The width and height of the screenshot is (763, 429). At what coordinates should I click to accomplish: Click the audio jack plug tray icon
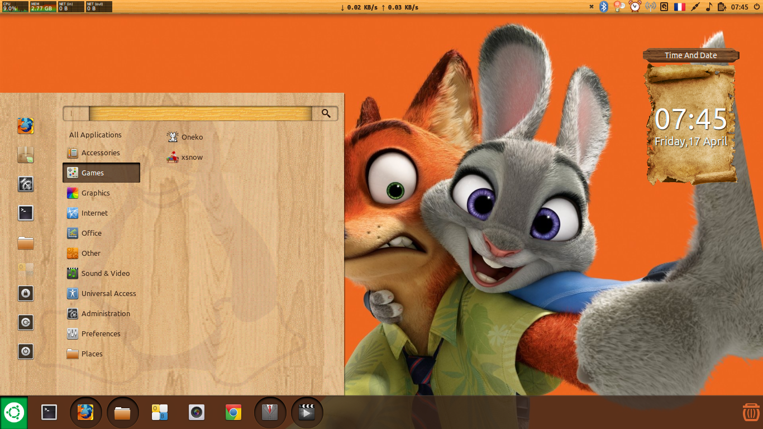[x=695, y=7]
